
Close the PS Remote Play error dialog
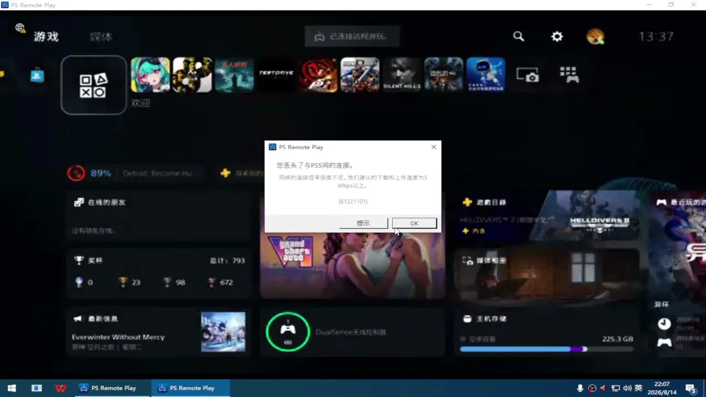[x=434, y=147]
